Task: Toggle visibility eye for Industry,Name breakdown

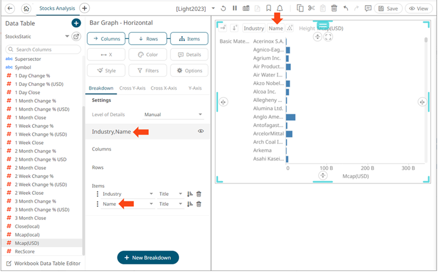Action: (201, 131)
